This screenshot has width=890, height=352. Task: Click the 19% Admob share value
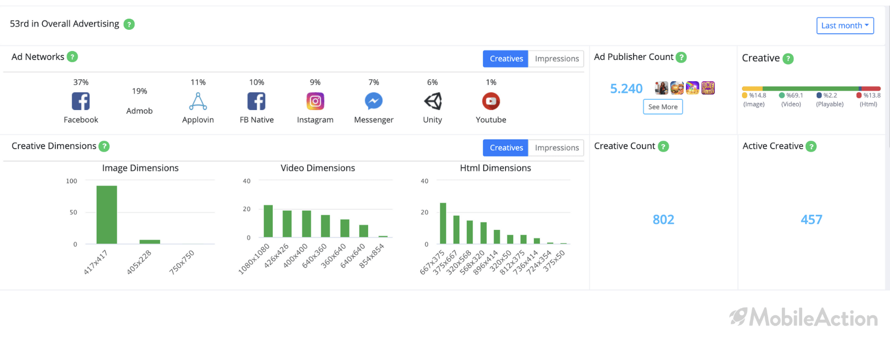coord(139,91)
